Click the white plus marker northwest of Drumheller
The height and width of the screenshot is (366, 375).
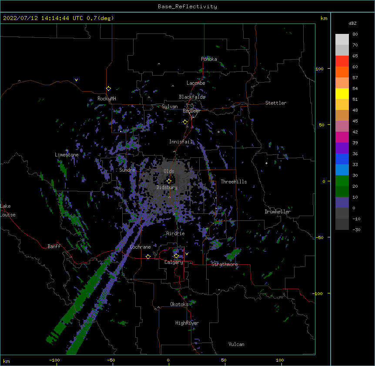[x=266, y=163]
